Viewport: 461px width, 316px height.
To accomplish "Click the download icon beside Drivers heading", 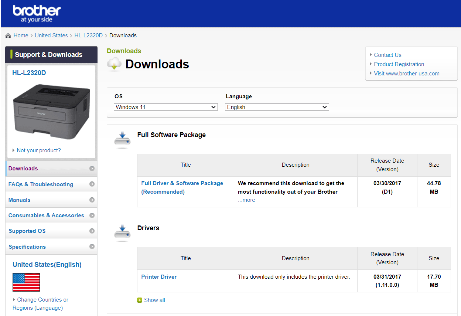I will click(x=122, y=232).
